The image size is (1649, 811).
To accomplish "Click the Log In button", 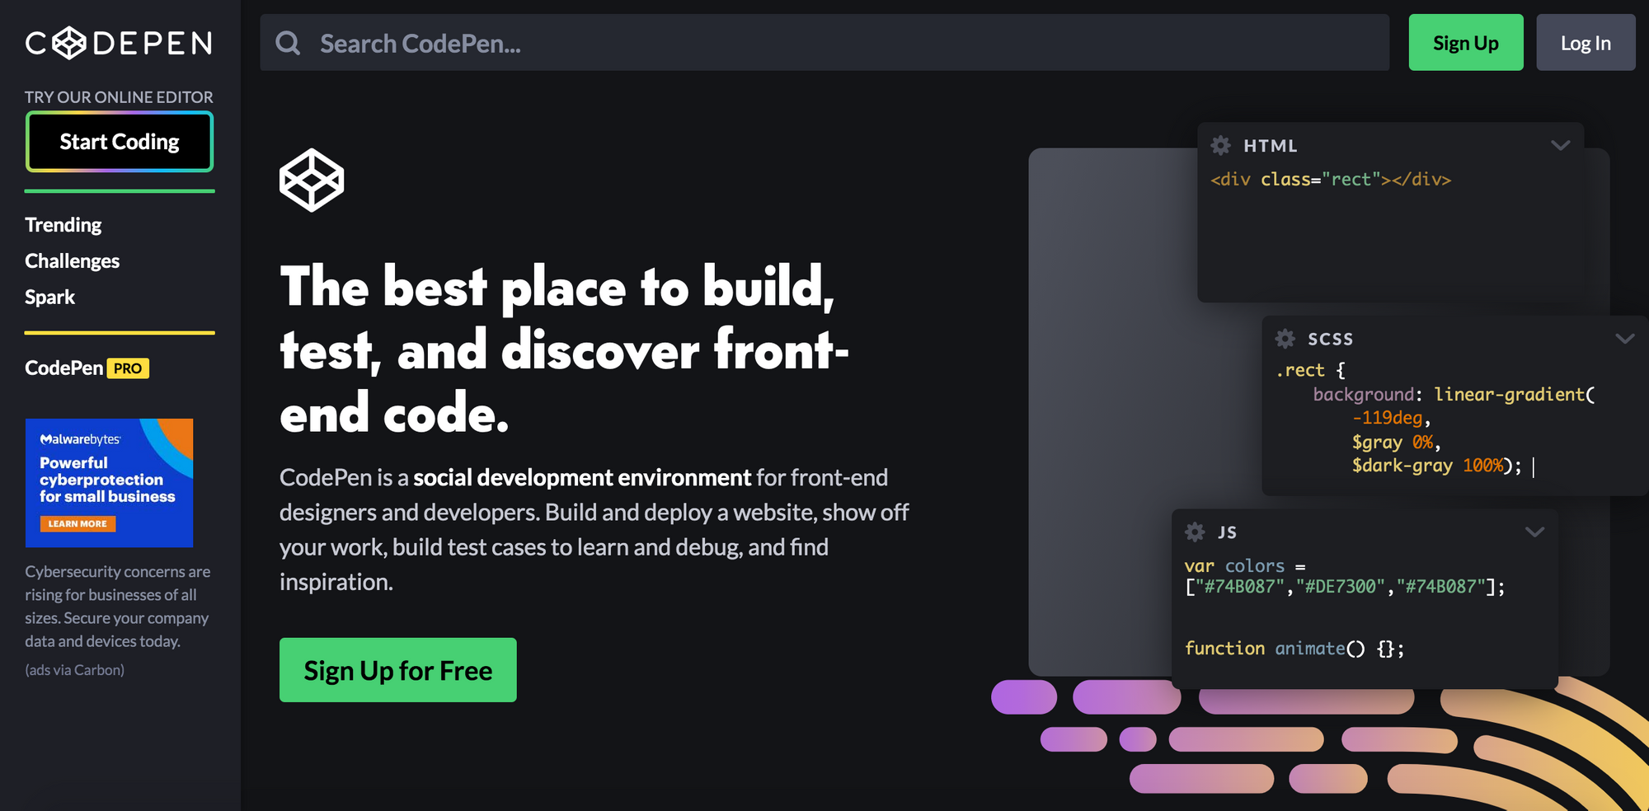I will click(x=1585, y=43).
